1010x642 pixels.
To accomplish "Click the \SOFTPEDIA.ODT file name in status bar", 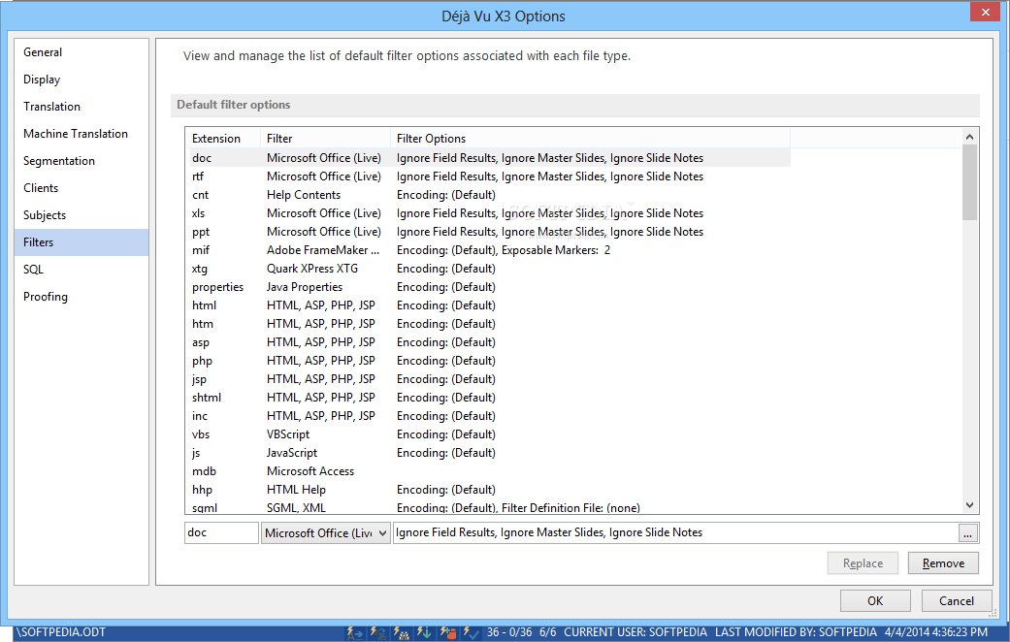I will click(x=61, y=632).
